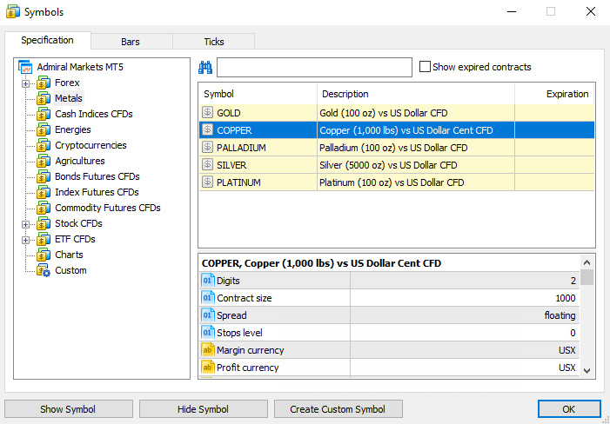Click the Spread property icon

(208, 315)
